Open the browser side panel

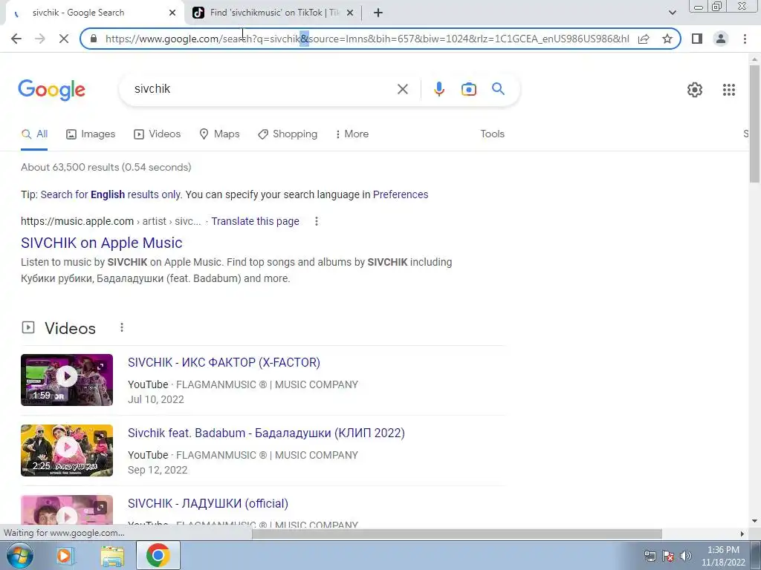pyautogui.click(x=697, y=39)
